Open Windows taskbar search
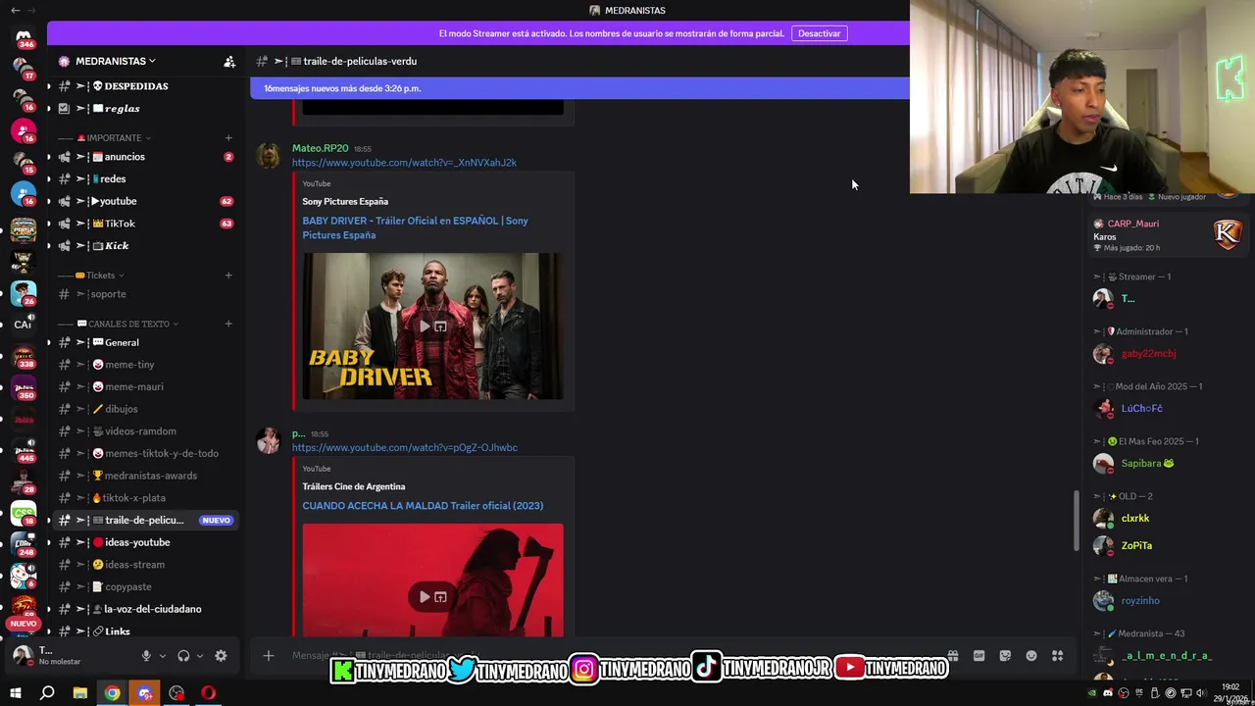The height and width of the screenshot is (706, 1255). 47,693
